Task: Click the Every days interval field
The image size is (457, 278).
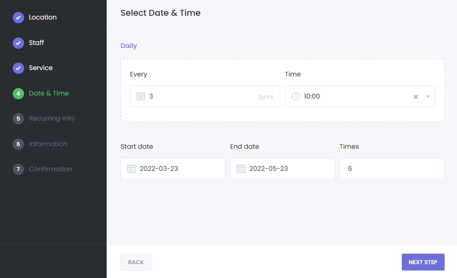Action: pos(200,96)
